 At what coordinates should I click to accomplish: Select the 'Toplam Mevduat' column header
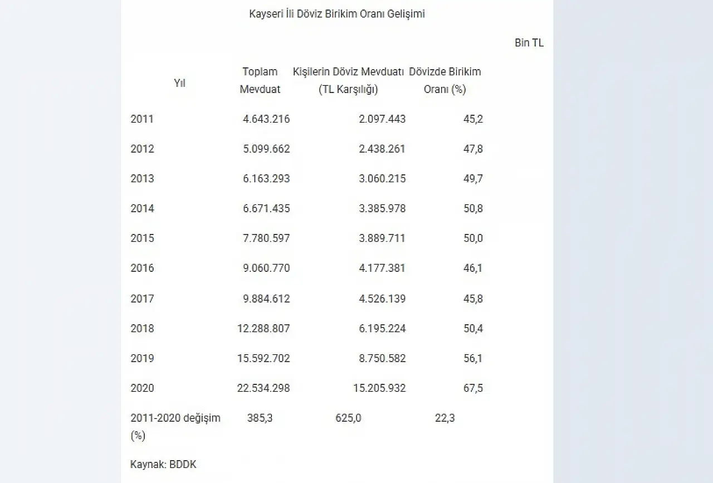coord(260,80)
